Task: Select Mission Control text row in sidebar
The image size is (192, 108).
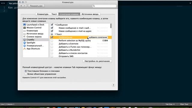Action: click(34, 28)
